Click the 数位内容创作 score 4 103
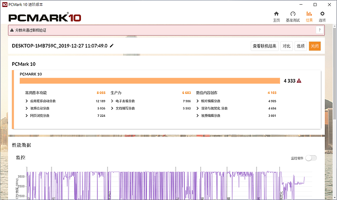Image resolution: width=337 pixels, height=200 pixels. tap(272, 93)
